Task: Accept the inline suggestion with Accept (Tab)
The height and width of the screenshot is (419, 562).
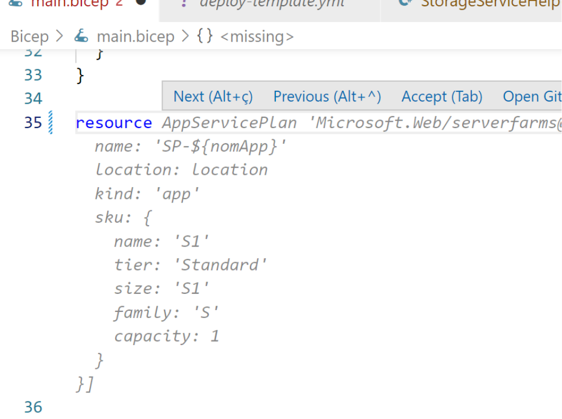Action: (x=442, y=96)
